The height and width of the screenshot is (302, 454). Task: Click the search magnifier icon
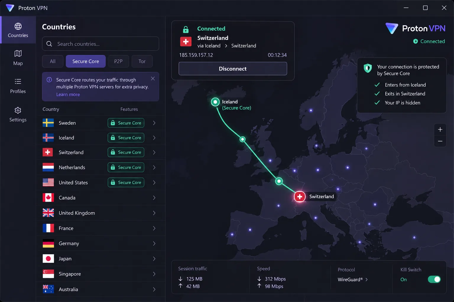coord(49,44)
